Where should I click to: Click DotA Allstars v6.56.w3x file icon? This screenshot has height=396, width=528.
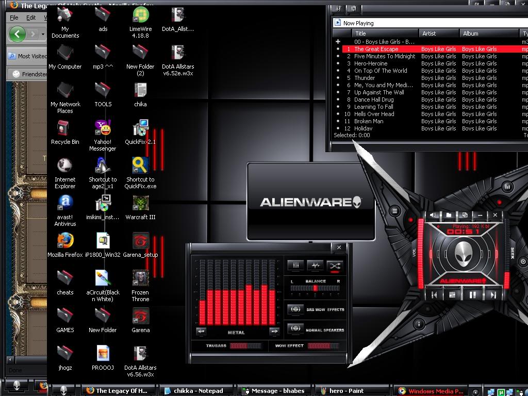(x=140, y=361)
